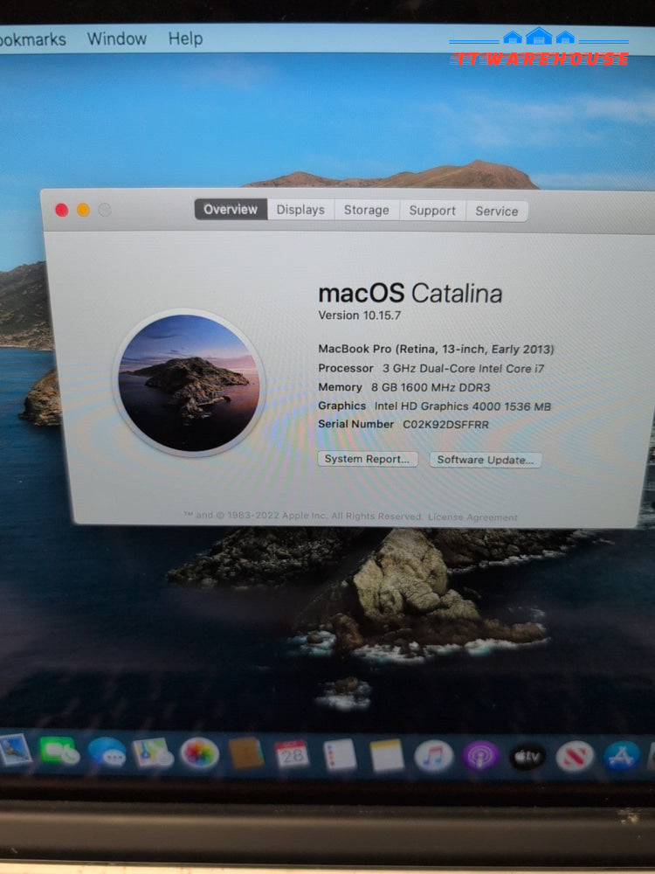Click the Memory 8 GB 1600 MHz DDR3 line
The width and height of the screenshot is (655, 874).
tap(403, 387)
